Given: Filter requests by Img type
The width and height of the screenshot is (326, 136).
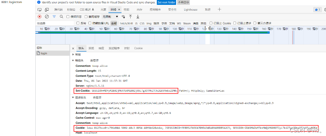Looking at the screenshot, I should (x=149, y=23).
